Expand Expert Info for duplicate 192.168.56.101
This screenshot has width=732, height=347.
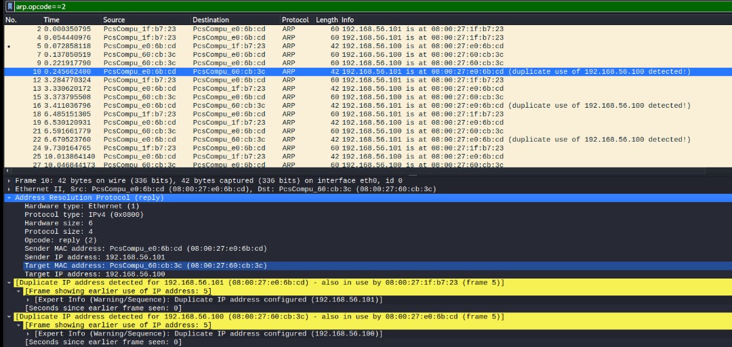pos(29,300)
